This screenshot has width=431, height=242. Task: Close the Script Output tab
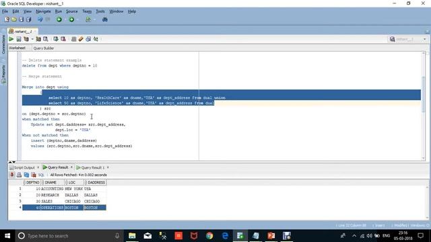(x=38, y=167)
